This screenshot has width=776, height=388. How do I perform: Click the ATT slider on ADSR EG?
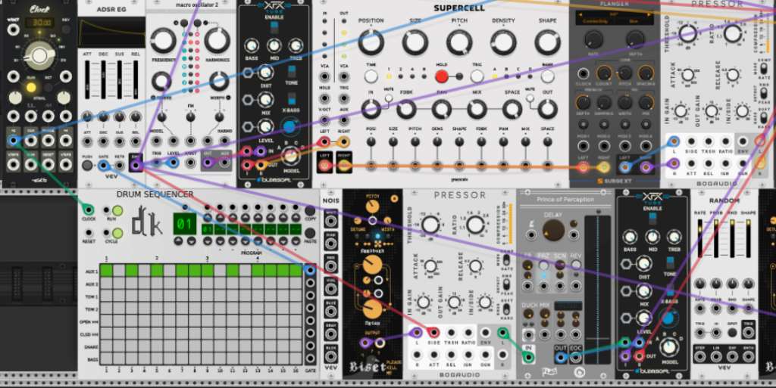(x=88, y=80)
